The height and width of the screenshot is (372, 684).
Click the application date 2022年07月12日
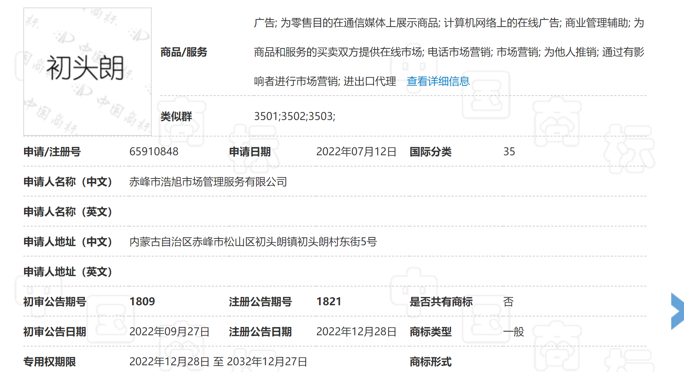click(x=356, y=151)
